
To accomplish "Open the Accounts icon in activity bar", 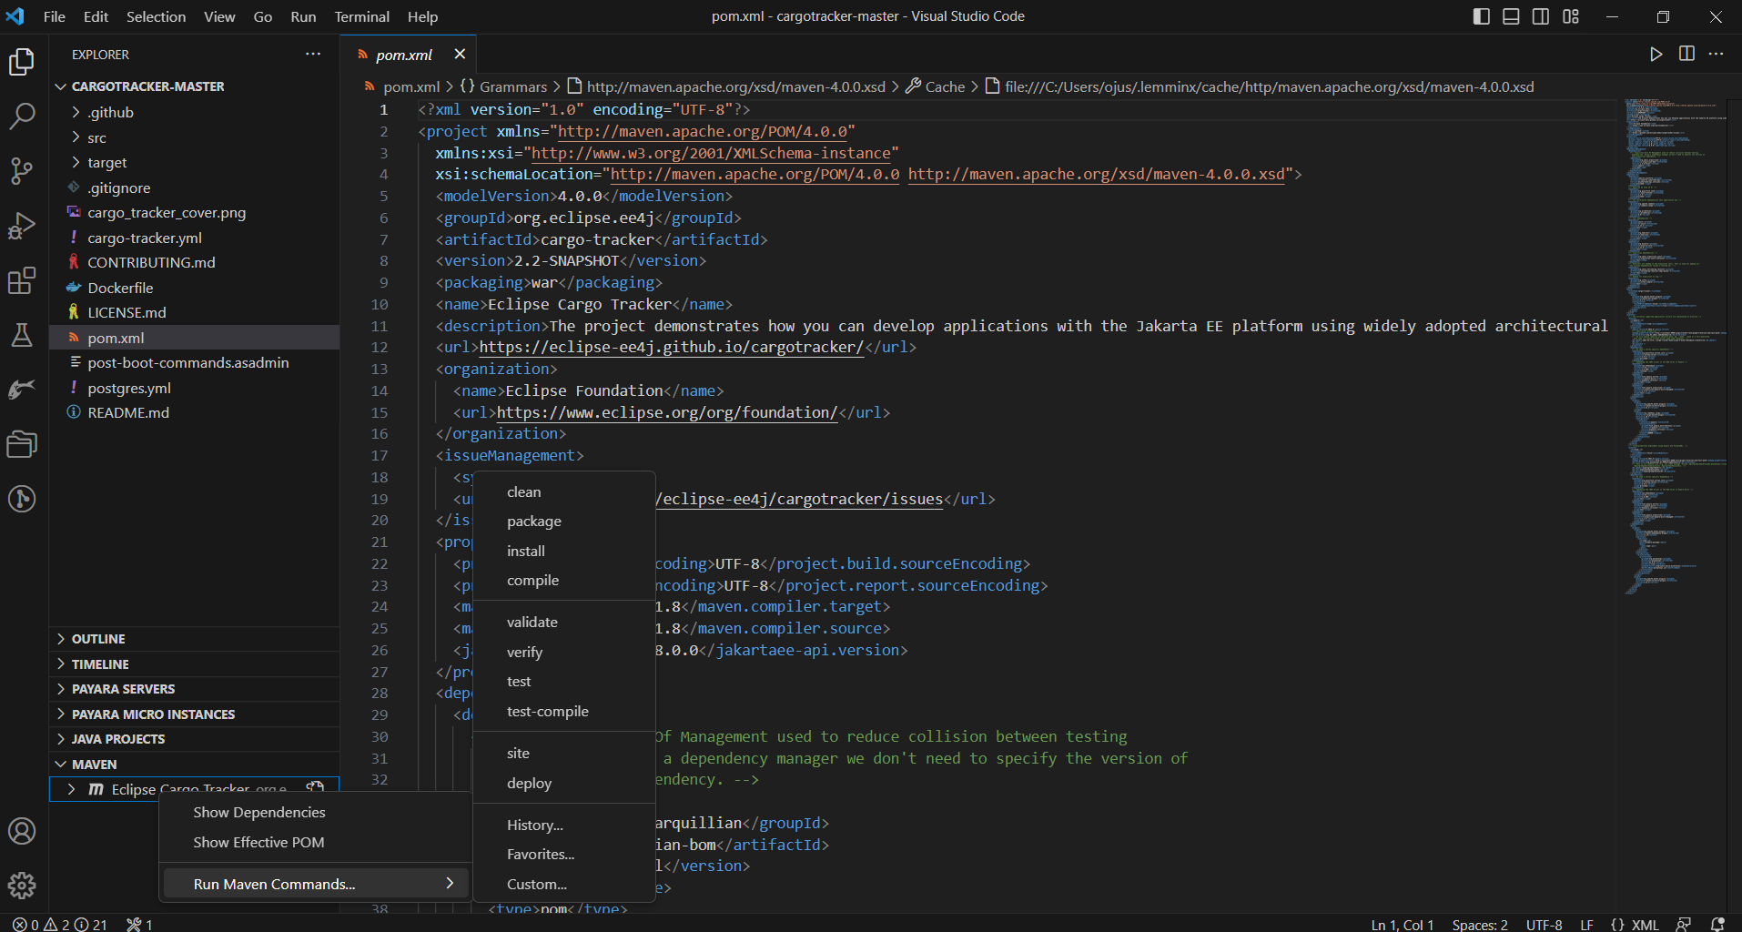I will [22, 831].
